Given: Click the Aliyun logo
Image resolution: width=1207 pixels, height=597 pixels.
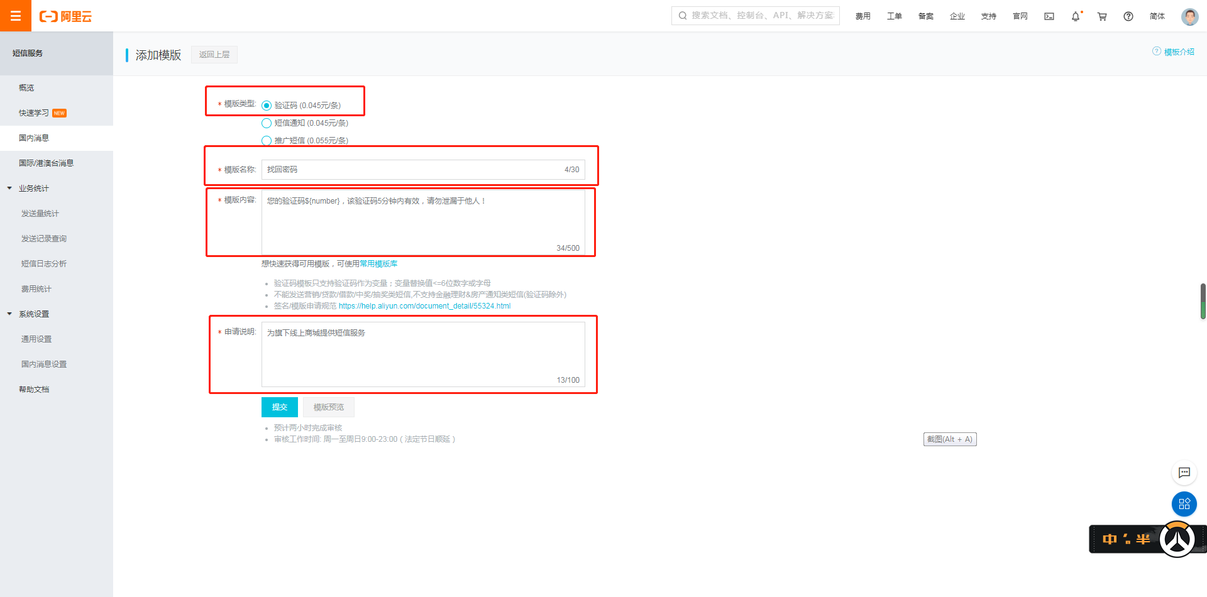Looking at the screenshot, I should pos(65,16).
